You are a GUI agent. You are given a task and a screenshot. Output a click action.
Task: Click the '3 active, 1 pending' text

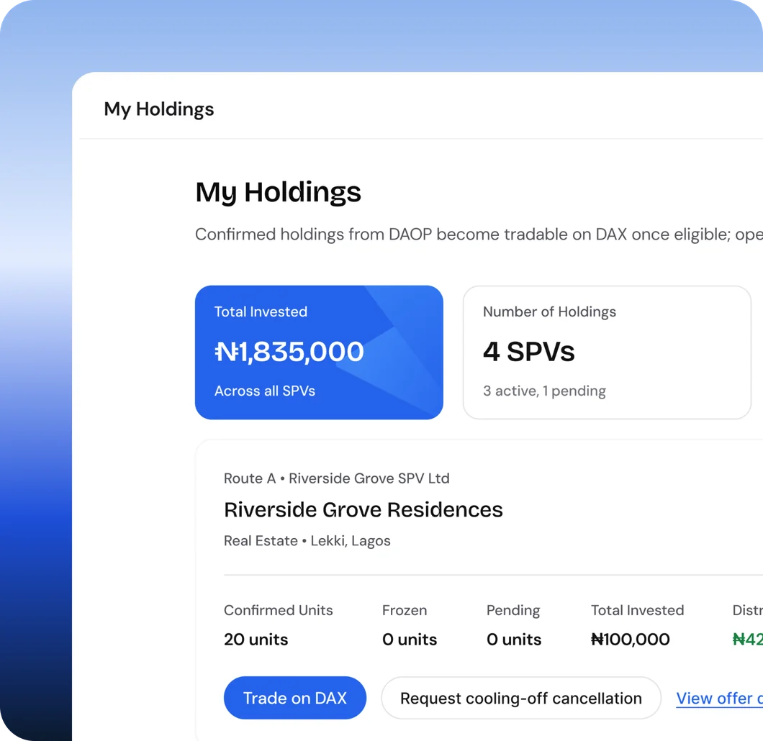click(544, 391)
